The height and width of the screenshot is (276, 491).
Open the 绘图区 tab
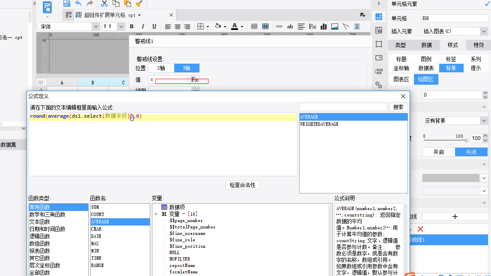[426, 80]
